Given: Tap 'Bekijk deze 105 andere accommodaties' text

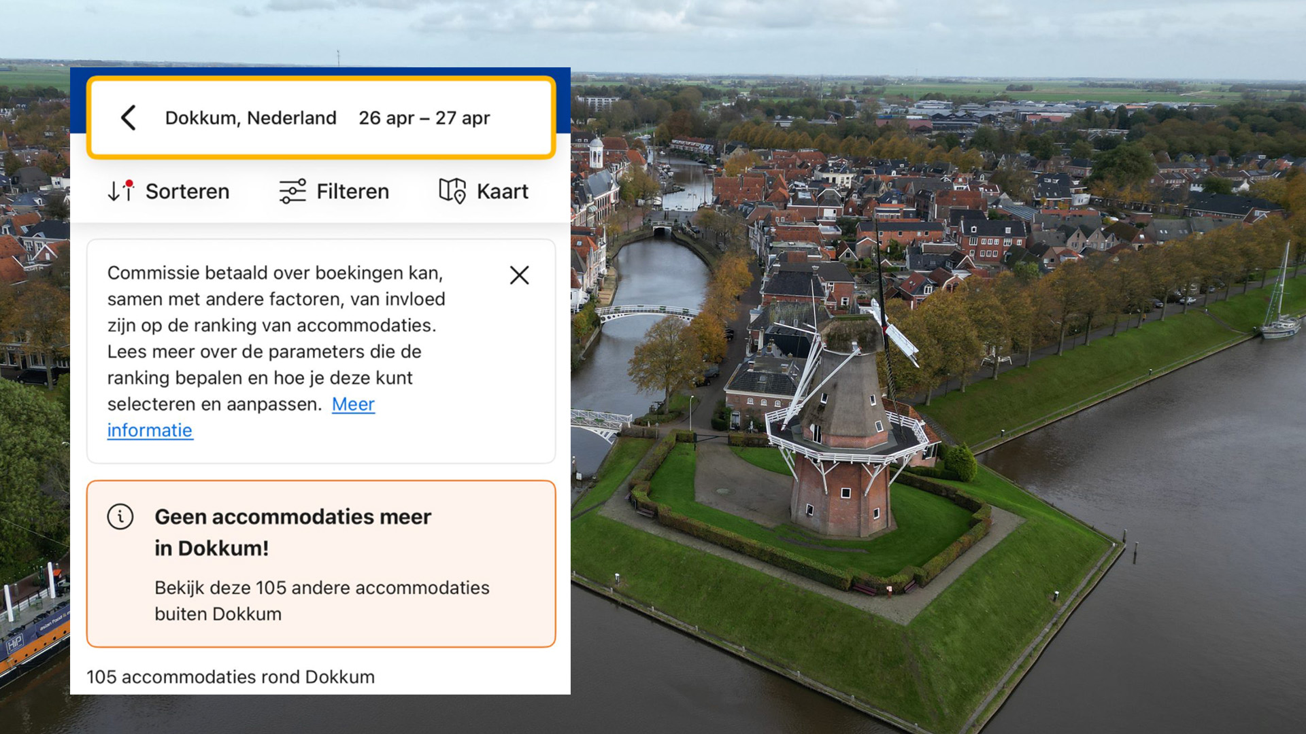Looking at the screenshot, I should coord(321,588).
